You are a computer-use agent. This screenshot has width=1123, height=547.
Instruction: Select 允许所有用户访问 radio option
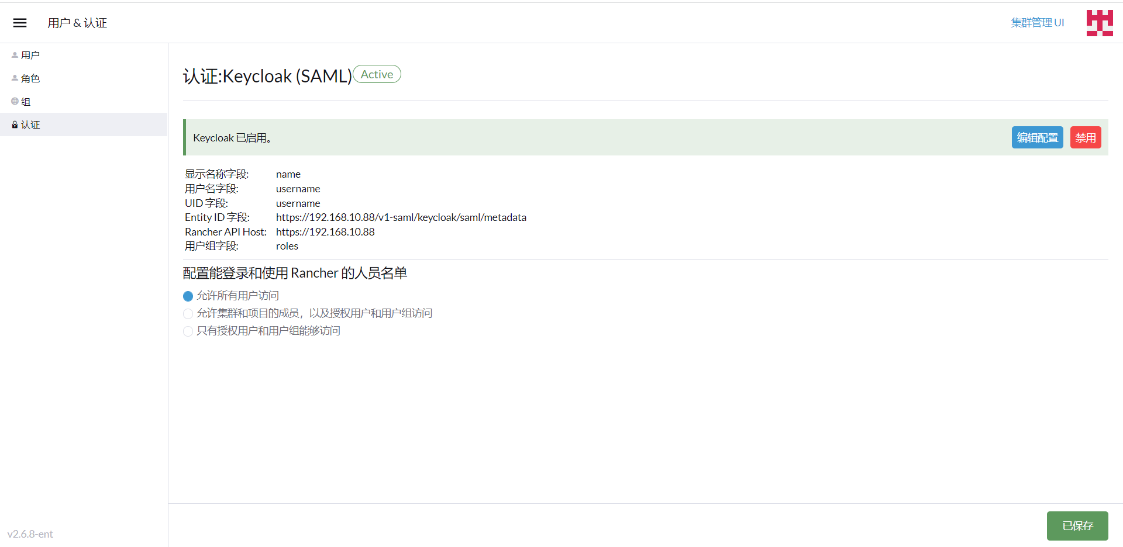point(188,296)
